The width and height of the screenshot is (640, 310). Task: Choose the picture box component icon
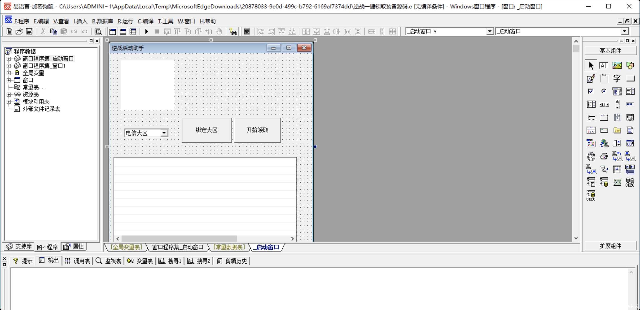[617, 65]
